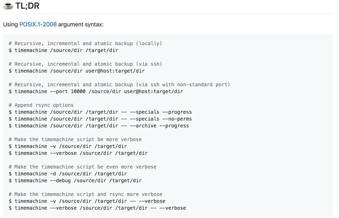
Task: Click the local backup comment line
Action: [x=85, y=43]
